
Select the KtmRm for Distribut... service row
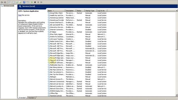coord(77,37)
